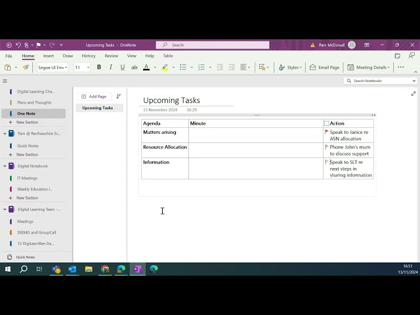The image size is (420, 315).
Task: Switch to the Insert tab
Action: coord(49,56)
